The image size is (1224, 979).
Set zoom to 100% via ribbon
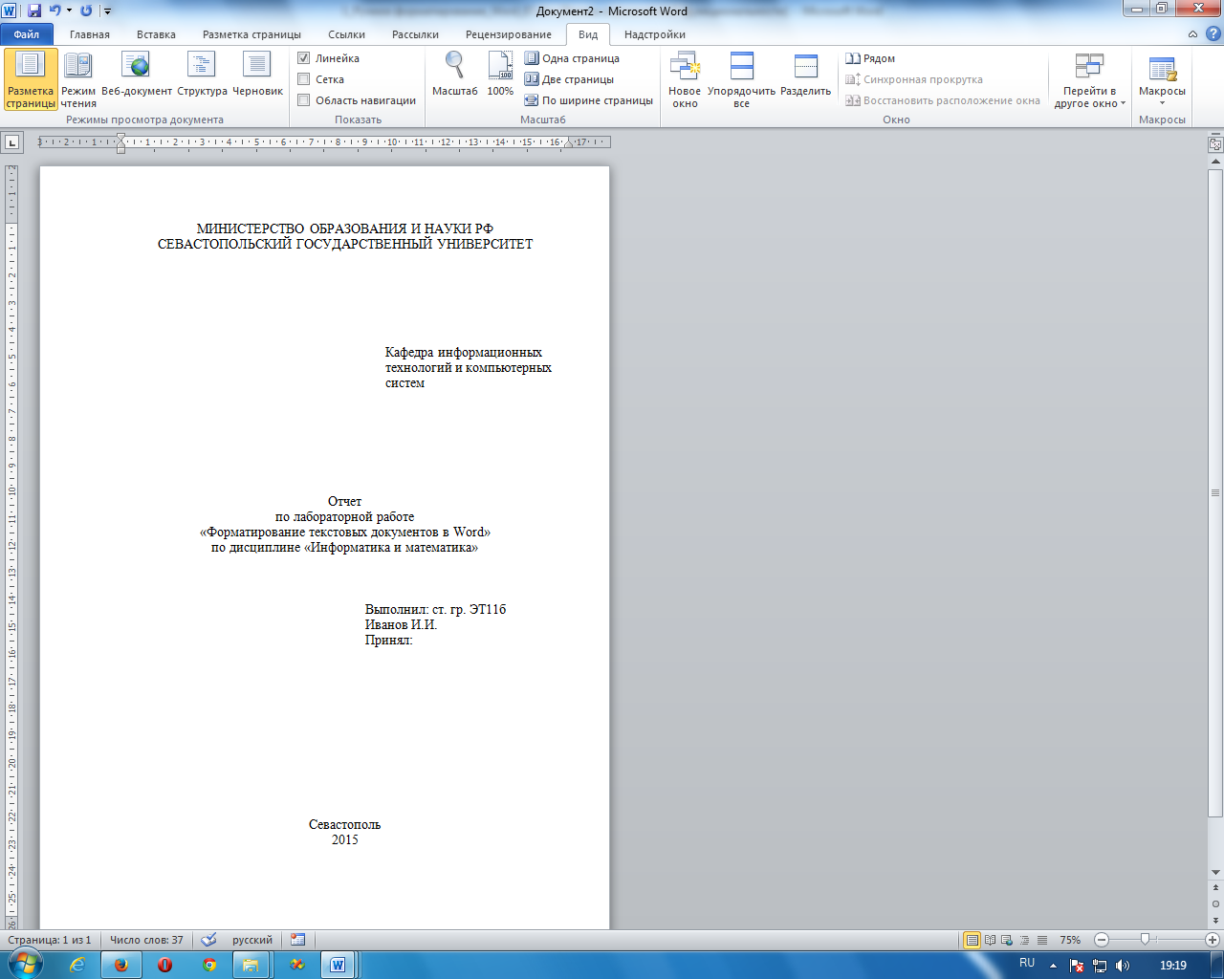coord(500,74)
